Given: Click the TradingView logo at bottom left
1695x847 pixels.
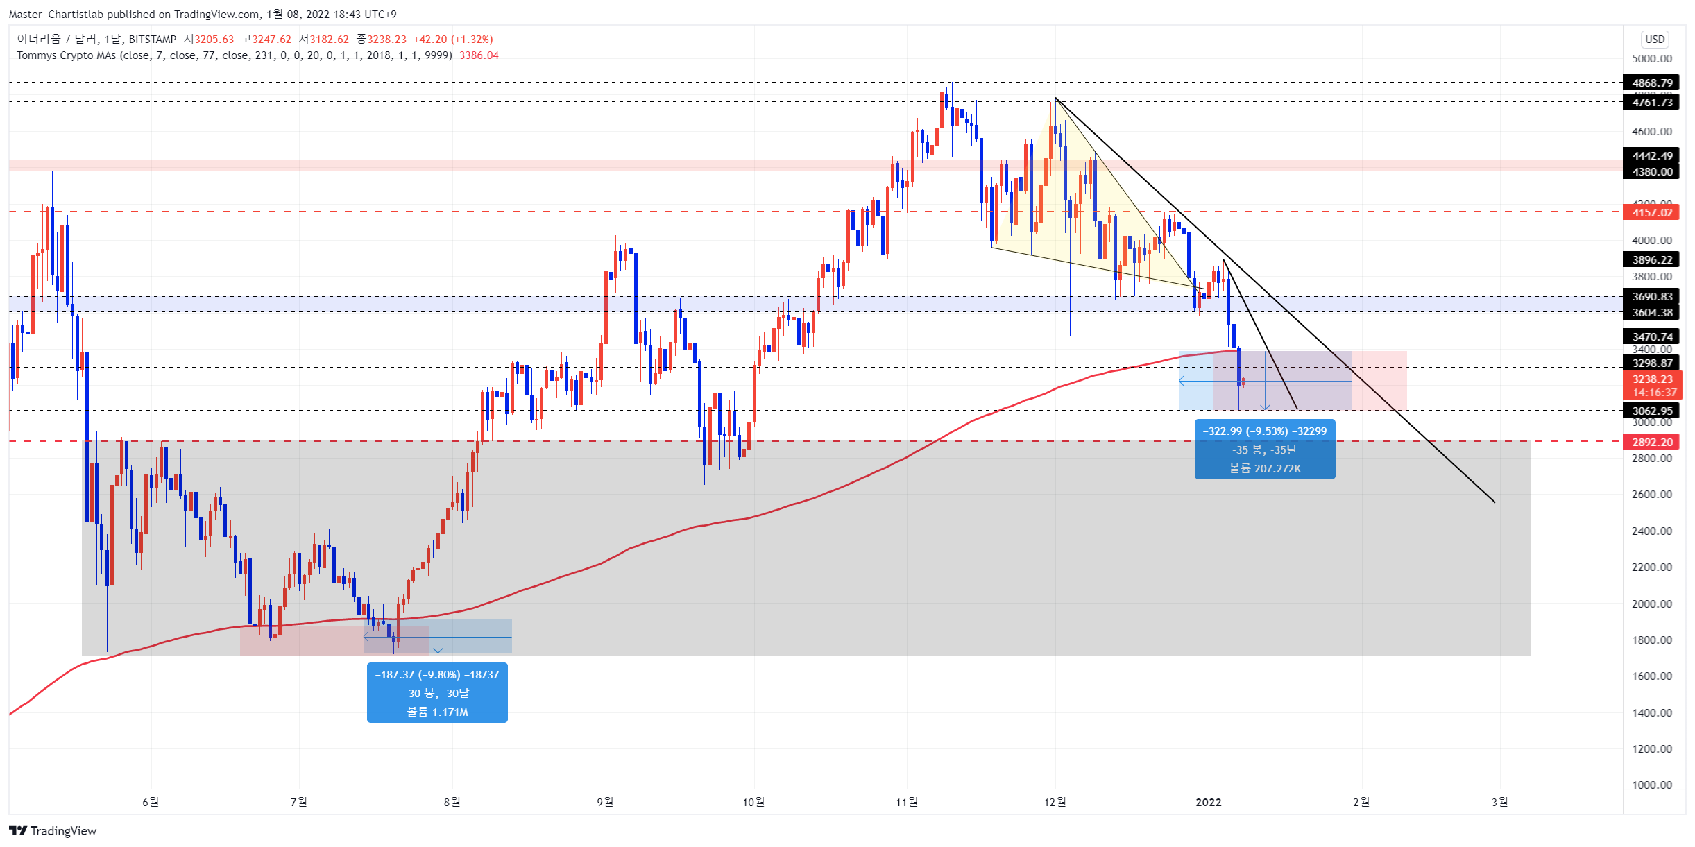Looking at the screenshot, I should 53,830.
